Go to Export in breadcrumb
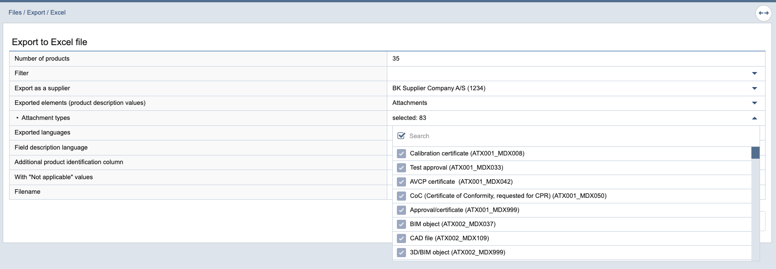Image resolution: width=776 pixels, height=269 pixels. (36, 12)
